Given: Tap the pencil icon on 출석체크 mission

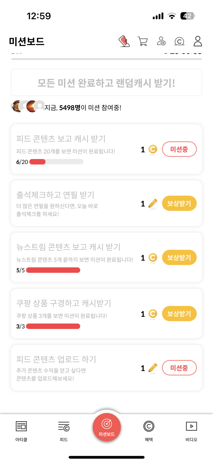Looking at the screenshot, I should pyautogui.click(x=153, y=204).
